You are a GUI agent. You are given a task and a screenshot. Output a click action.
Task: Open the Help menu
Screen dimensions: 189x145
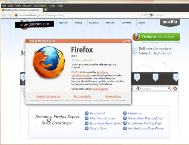tap(60, 6)
